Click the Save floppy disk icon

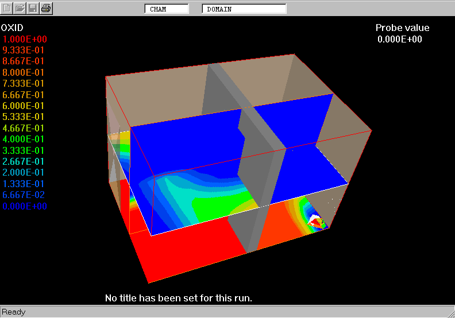(33, 8)
